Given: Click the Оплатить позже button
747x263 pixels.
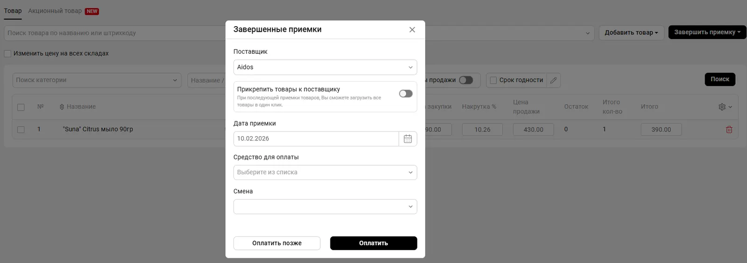Looking at the screenshot, I should tap(277, 243).
